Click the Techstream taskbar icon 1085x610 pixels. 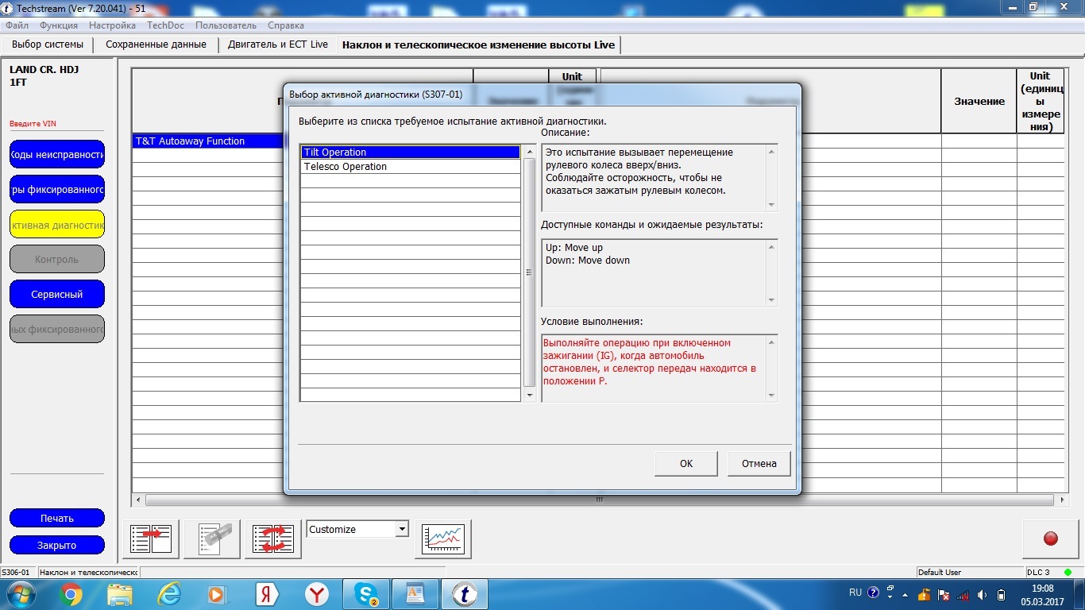click(x=465, y=594)
